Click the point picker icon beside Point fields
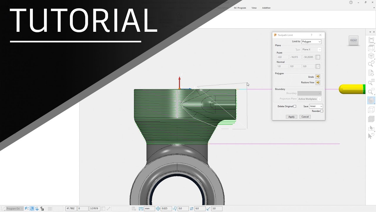Screen dimensions: 376x212 (x=318, y=57)
